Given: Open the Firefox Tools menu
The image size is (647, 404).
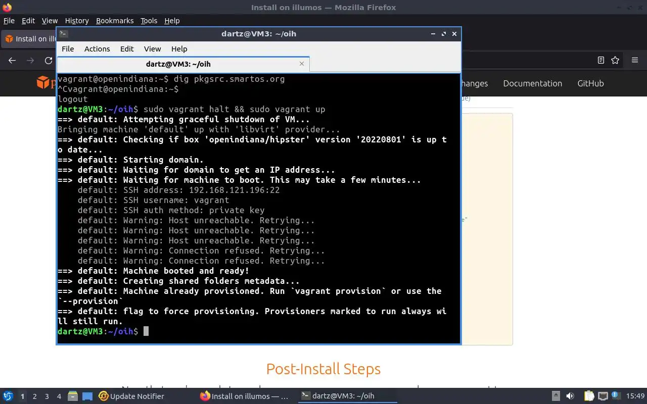Looking at the screenshot, I should (x=149, y=21).
